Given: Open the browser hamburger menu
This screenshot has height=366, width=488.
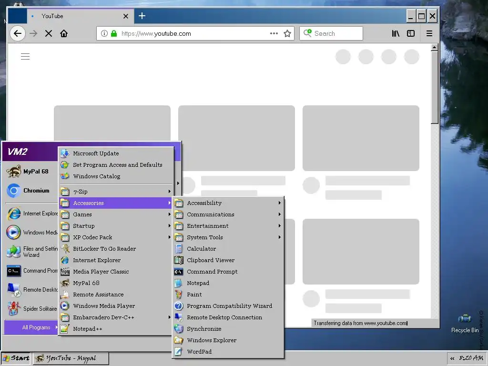Looking at the screenshot, I should 429,33.
